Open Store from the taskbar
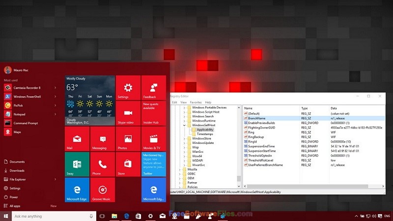 139,216
